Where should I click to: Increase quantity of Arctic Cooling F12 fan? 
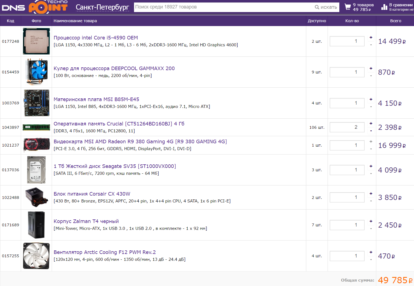[x=371, y=252]
